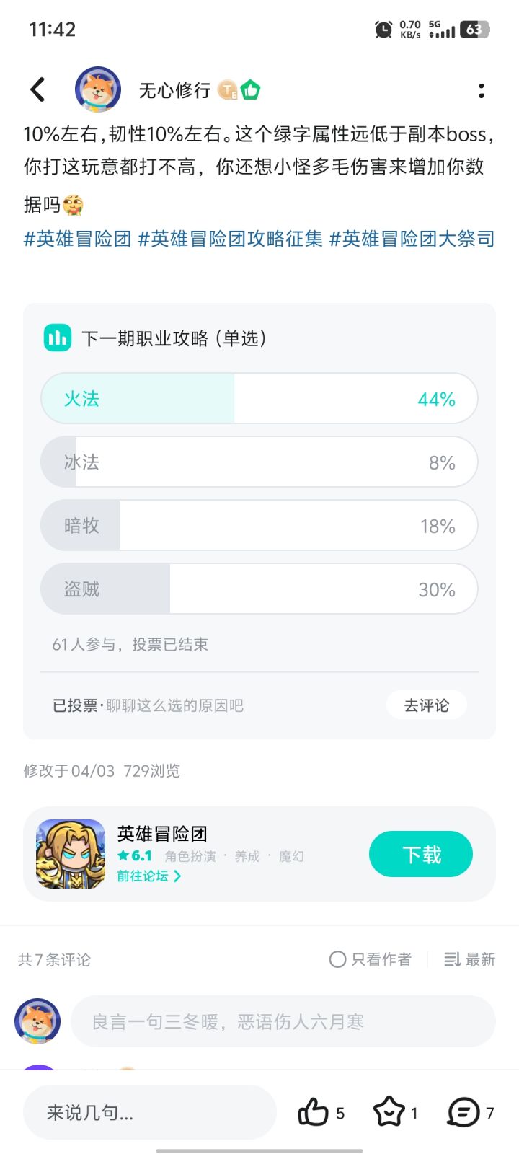The image size is (519, 1154).
Task: Tap the author's shiba avatar
Action: [98, 90]
